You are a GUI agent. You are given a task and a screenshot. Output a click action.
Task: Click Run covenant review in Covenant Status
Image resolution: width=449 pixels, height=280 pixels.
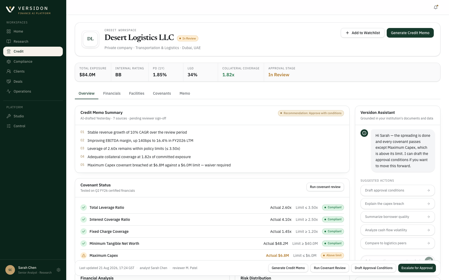pos(325,187)
